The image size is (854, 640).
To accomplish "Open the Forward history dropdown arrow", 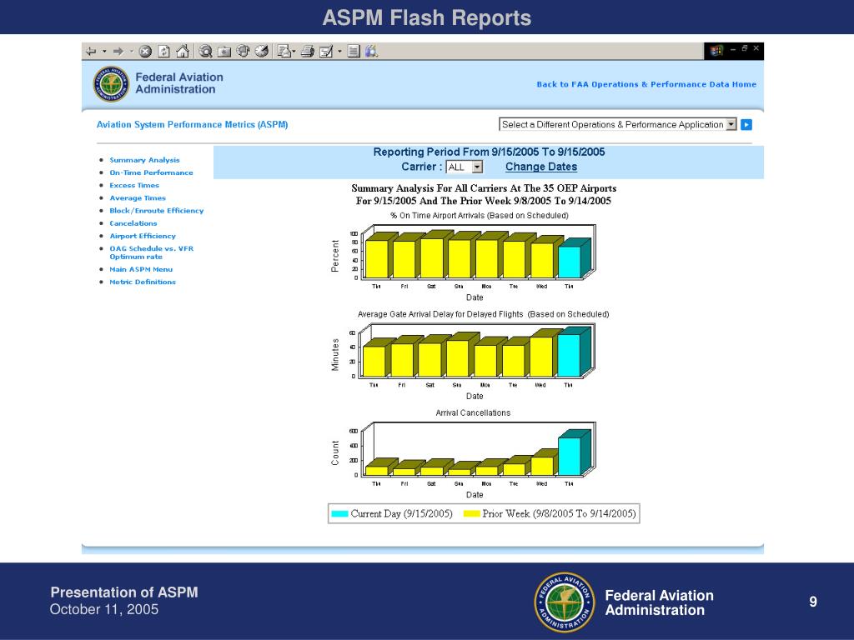I will (x=131, y=52).
